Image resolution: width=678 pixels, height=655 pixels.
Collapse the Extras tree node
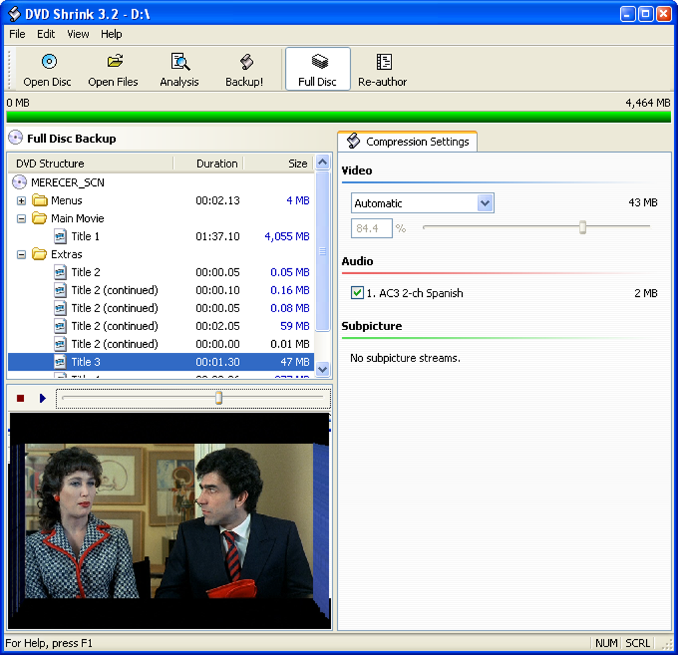(21, 254)
